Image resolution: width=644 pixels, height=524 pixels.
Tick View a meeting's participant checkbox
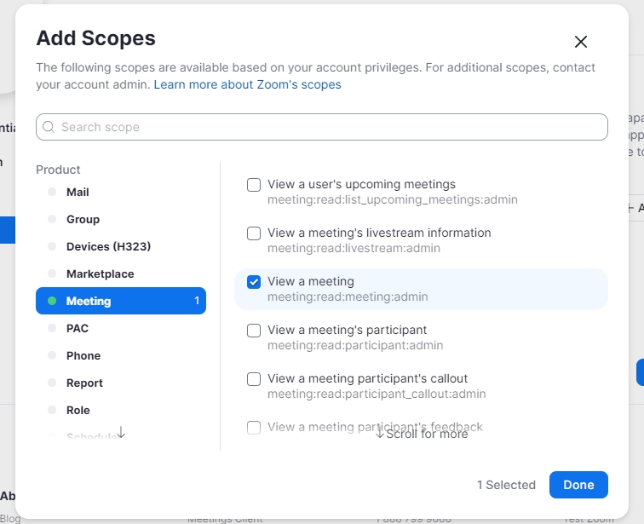pyautogui.click(x=254, y=331)
